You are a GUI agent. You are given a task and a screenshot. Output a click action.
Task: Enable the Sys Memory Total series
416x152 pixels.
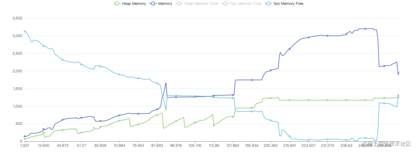(241, 4)
